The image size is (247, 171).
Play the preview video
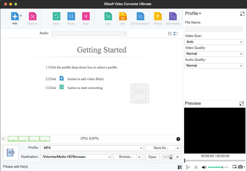(188, 167)
